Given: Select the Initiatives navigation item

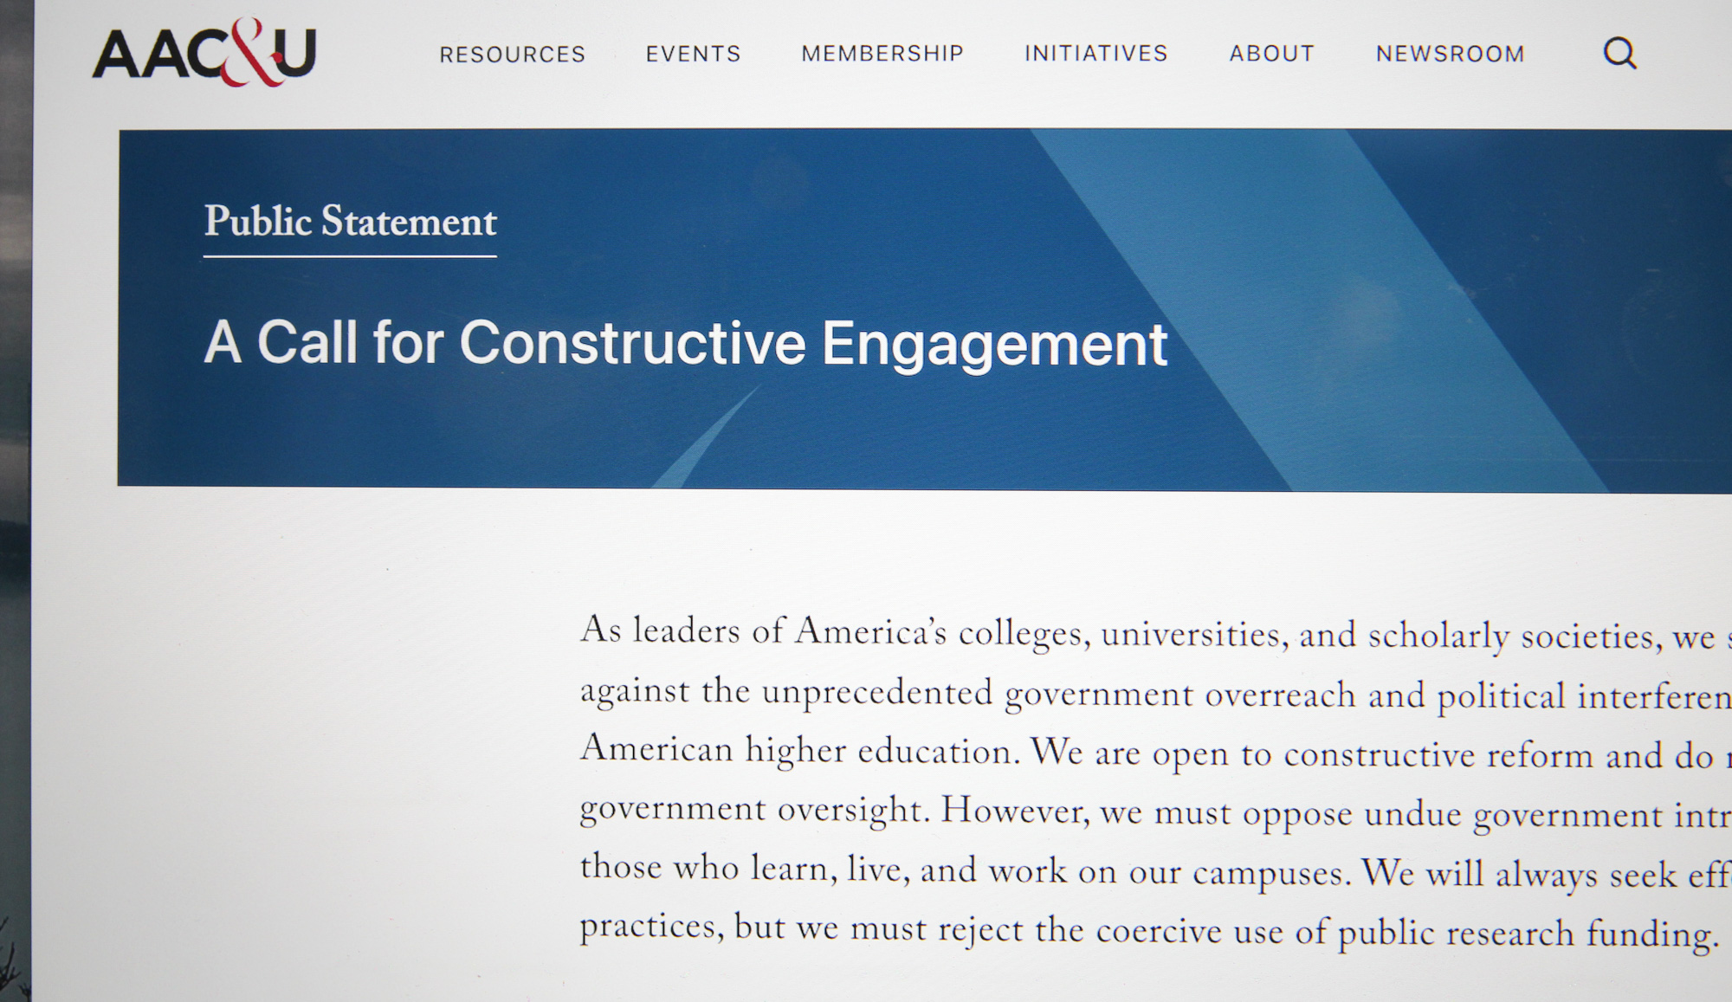Looking at the screenshot, I should point(1096,54).
